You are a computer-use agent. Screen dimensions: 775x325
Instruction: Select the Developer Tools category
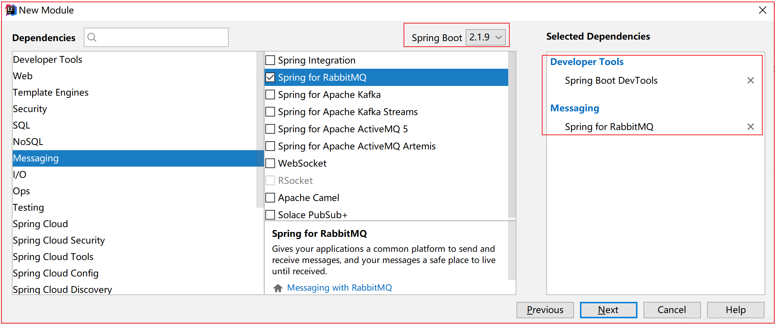pyautogui.click(x=135, y=59)
